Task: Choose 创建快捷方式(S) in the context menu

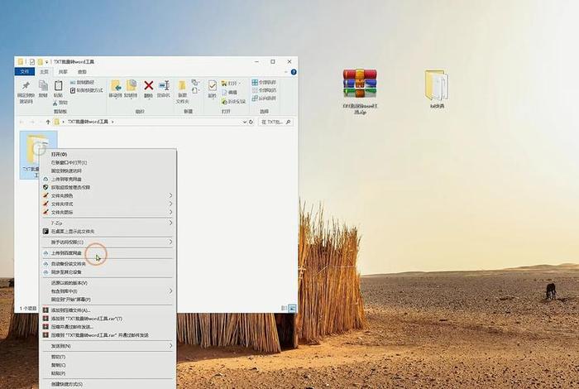Action: coord(108,384)
